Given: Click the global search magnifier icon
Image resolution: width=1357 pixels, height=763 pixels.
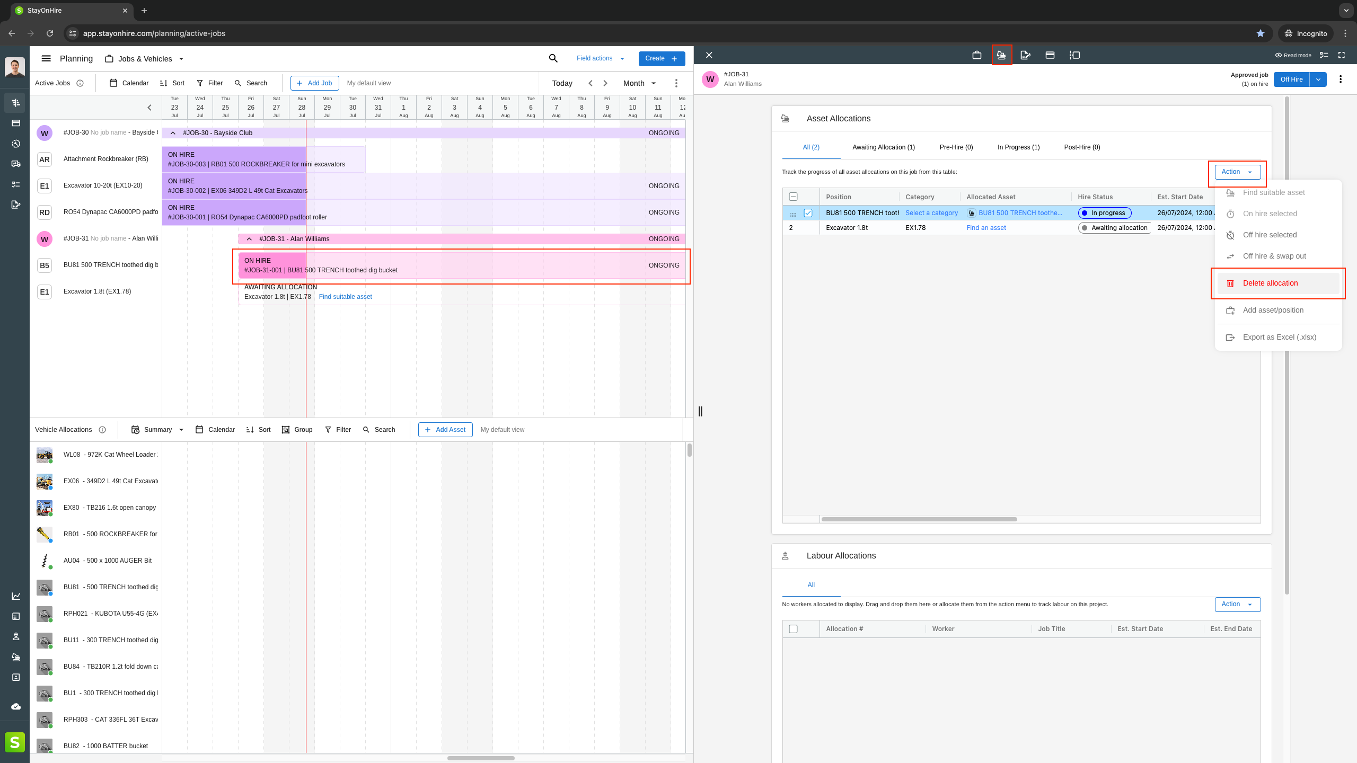Looking at the screenshot, I should click(x=553, y=58).
